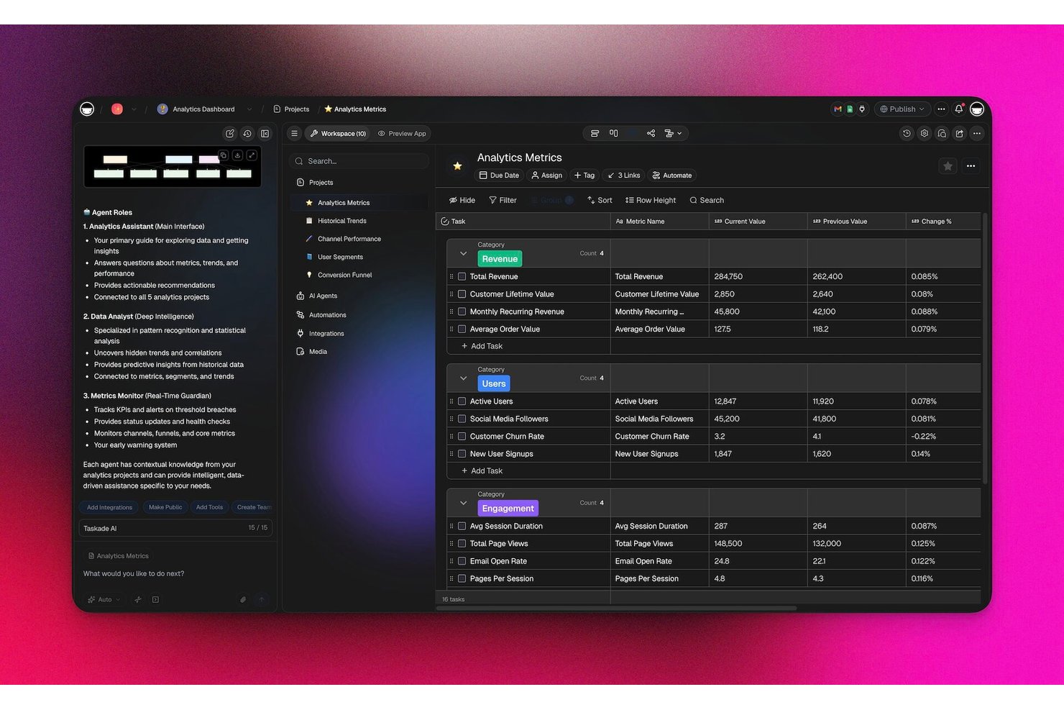Share the project via share icon
1064x710 pixels.
tap(959, 133)
